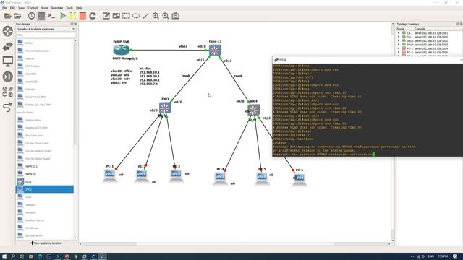Screen dimensions: 463x260
Task: Select the PC-5 VPCS node
Action: tap(262, 178)
